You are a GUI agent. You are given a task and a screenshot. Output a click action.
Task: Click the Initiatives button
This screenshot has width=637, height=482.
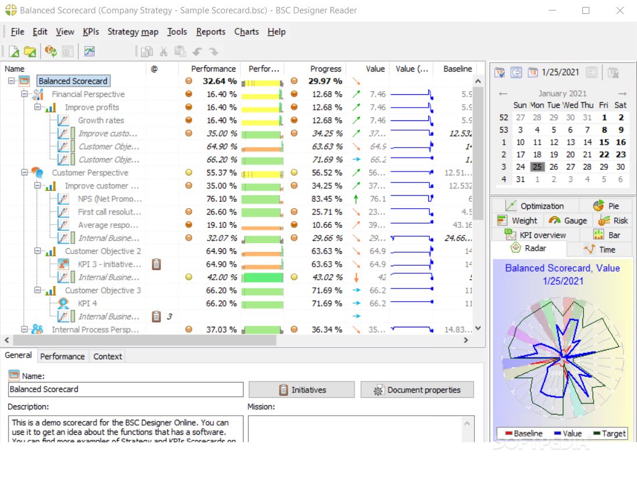302,390
